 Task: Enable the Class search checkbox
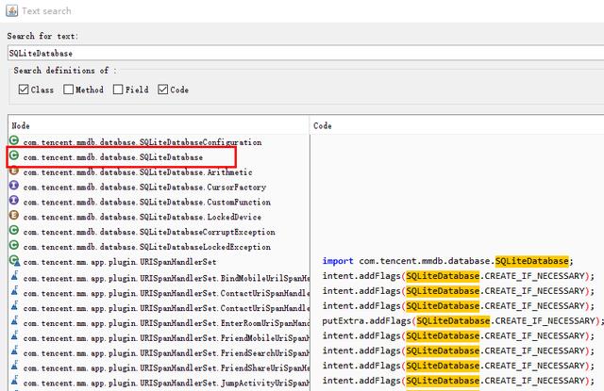pyautogui.click(x=24, y=90)
